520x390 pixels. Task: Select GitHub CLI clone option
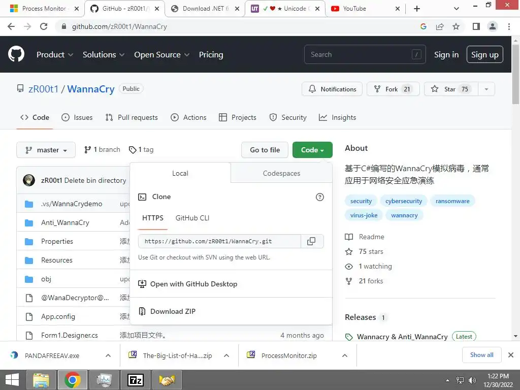pos(192,218)
